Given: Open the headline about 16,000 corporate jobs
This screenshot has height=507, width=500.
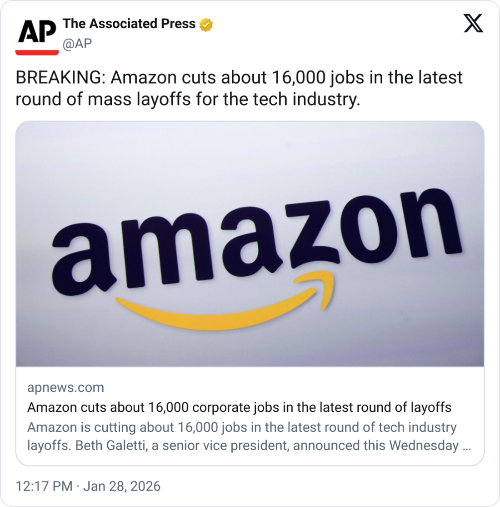Looking at the screenshot, I should tap(239, 407).
